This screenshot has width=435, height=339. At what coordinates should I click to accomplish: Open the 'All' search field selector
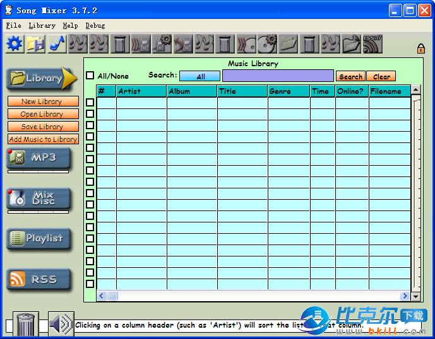(x=200, y=76)
